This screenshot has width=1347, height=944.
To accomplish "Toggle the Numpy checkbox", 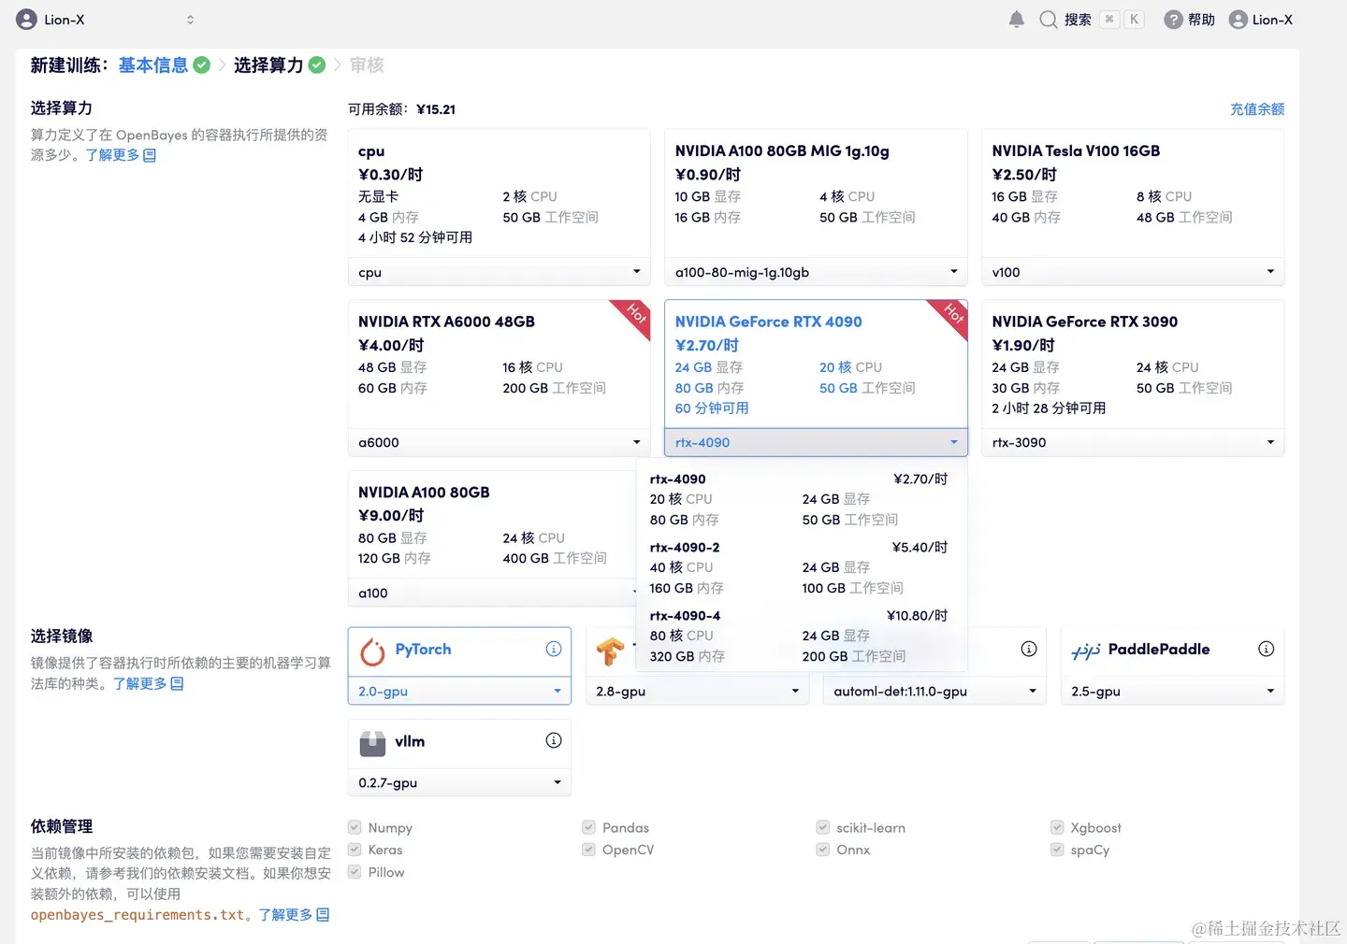I will pos(355,827).
